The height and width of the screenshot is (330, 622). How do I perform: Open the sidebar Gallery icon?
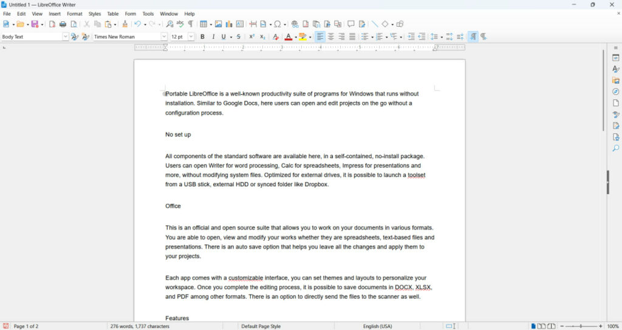(616, 81)
